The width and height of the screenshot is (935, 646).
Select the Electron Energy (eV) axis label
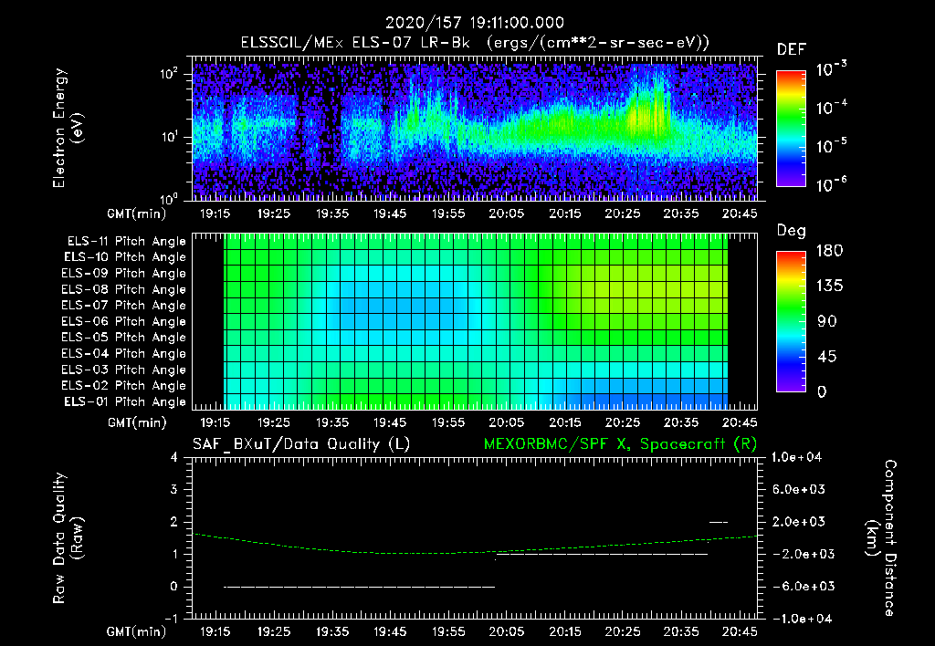67,128
